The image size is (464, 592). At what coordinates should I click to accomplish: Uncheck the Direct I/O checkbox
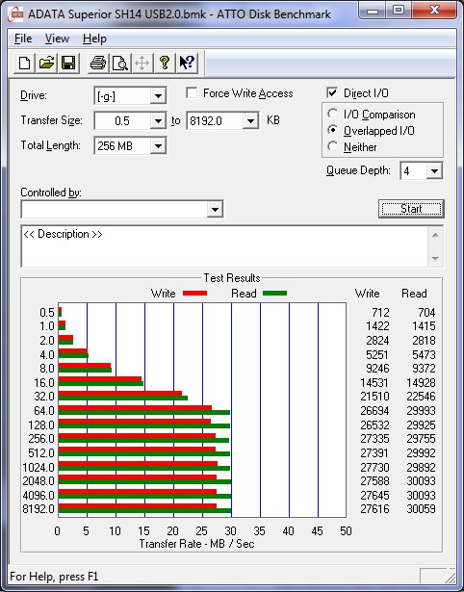click(x=332, y=92)
